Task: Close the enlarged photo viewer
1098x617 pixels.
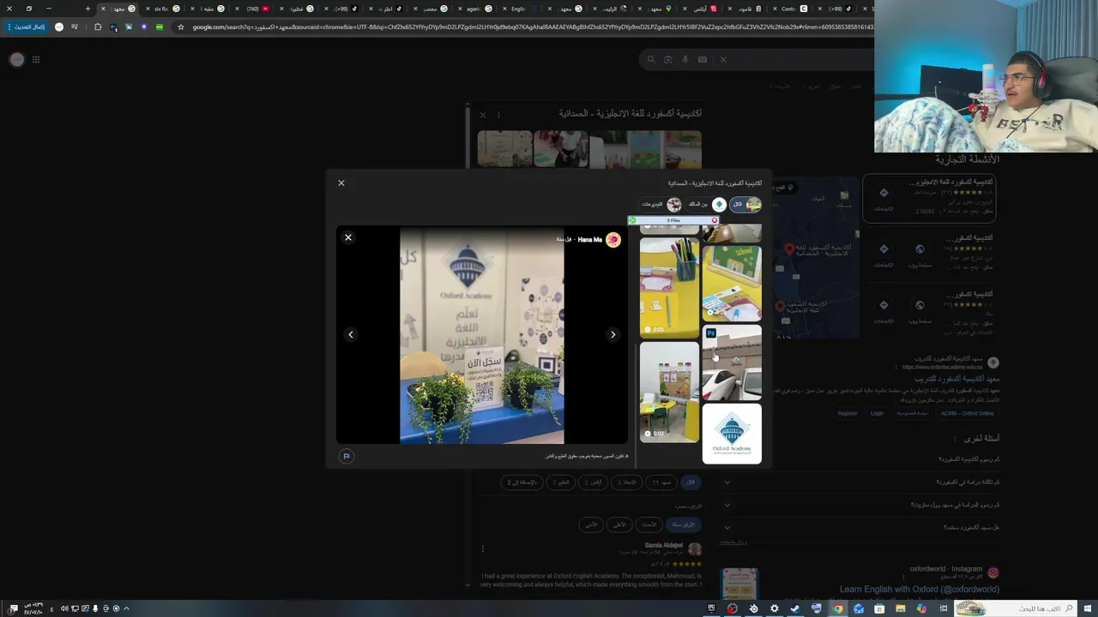Action: (347, 237)
